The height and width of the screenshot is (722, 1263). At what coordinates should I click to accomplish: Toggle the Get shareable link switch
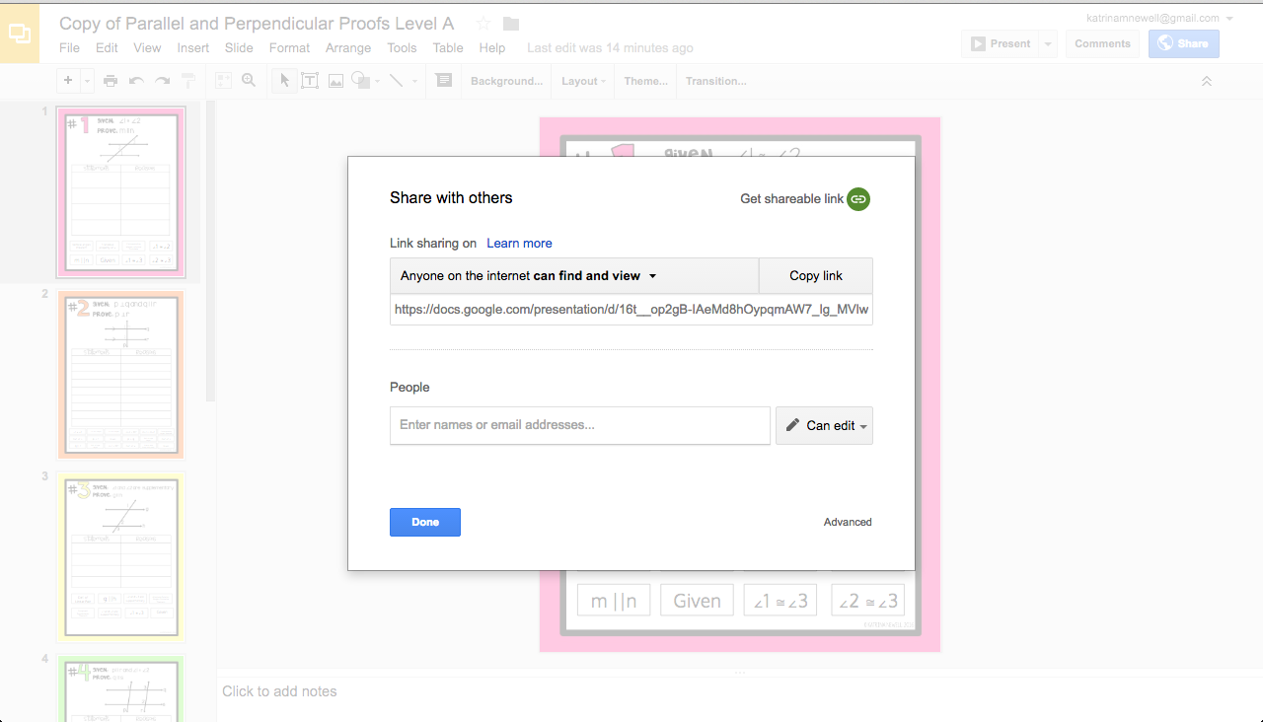coord(857,198)
